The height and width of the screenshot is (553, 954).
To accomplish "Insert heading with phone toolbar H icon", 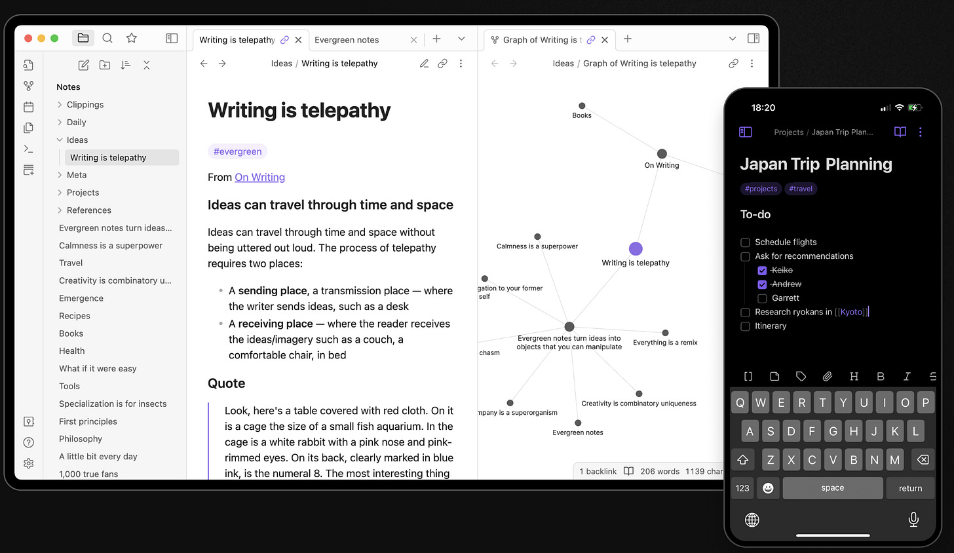I will (x=854, y=376).
